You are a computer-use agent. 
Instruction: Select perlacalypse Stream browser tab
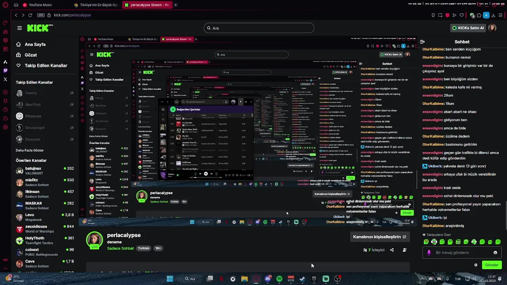pos(147,5)
